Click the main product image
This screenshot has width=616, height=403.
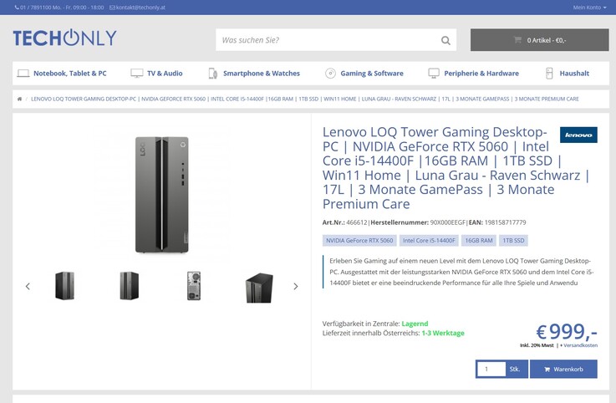coord(162,194)
